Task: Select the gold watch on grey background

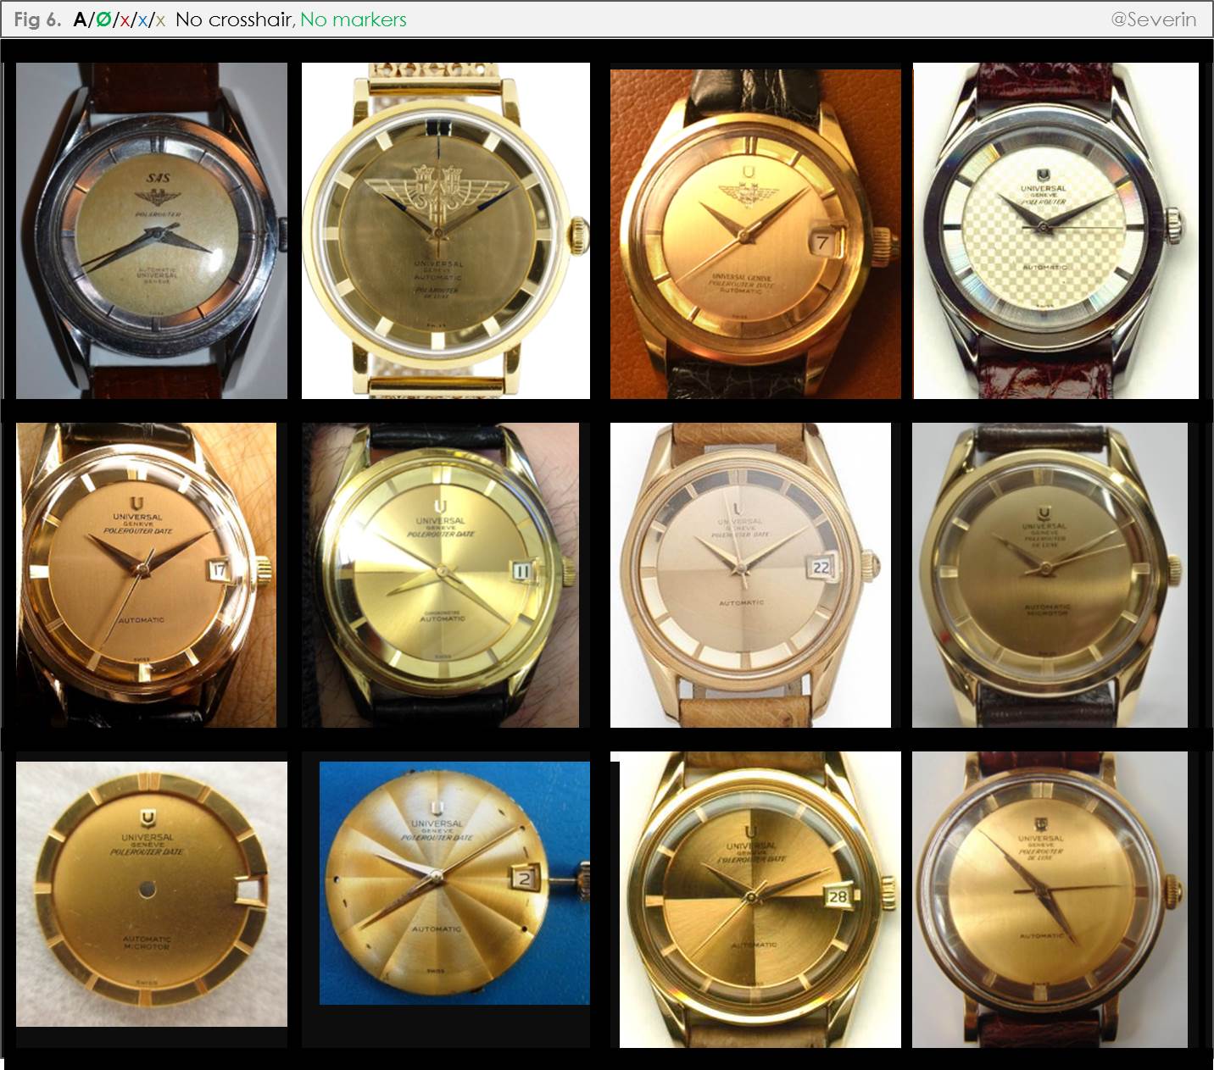Action: coord(1050,575)
